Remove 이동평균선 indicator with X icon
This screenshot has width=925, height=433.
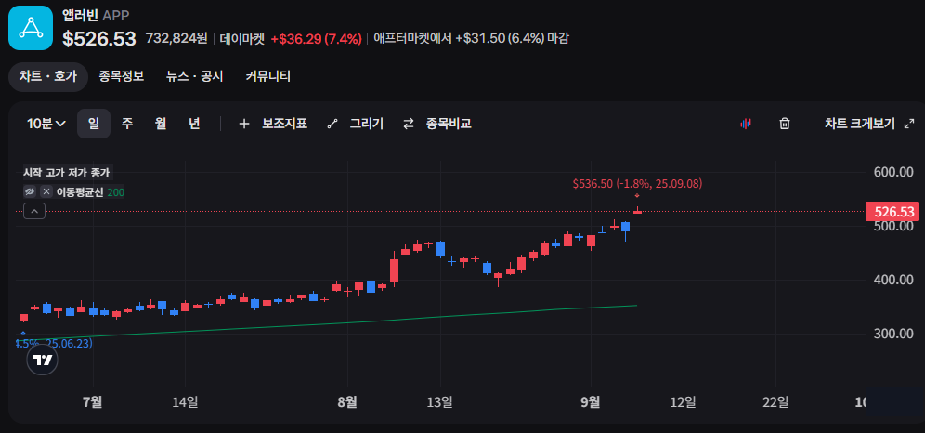pyautogui.click(x=46, y=191)
